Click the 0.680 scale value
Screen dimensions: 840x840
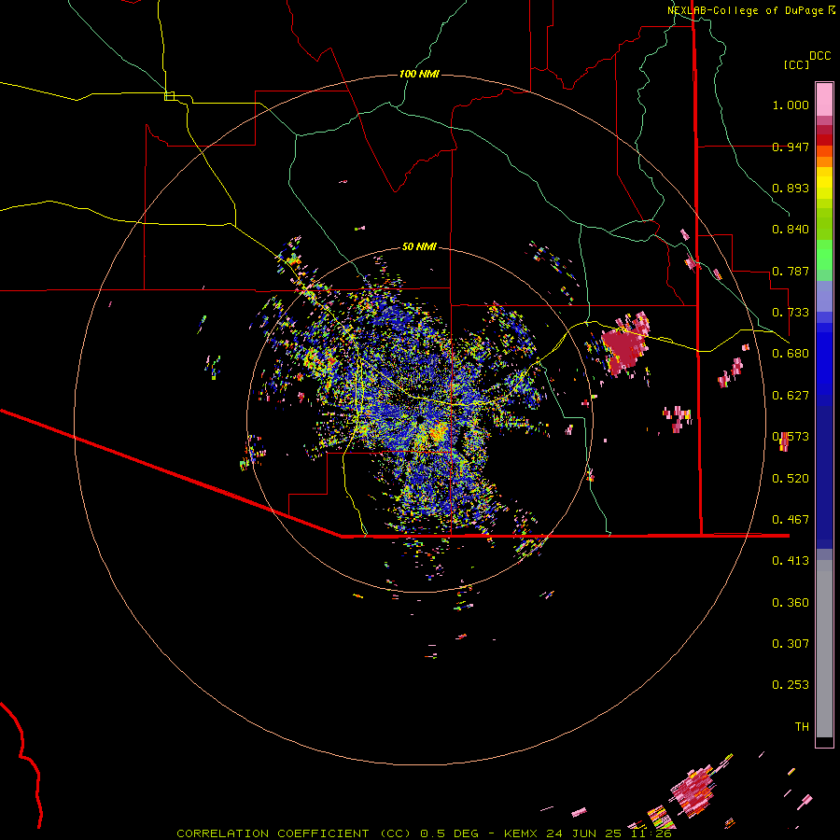click(791, 354)
